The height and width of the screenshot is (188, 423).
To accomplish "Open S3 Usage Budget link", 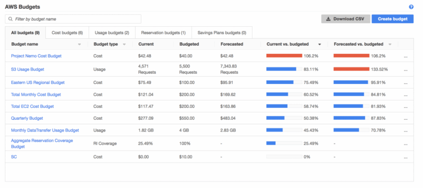I will tap(28, 69).
